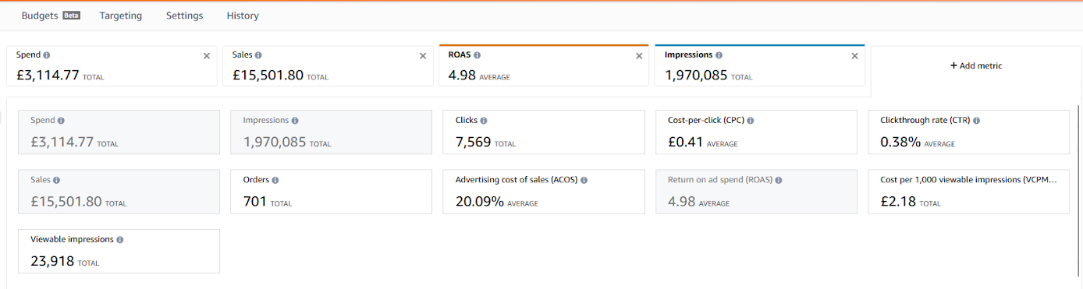Viewport: 1083px width, 289px height.
Task: Open the Settings tab
Action: (x=184, y=16)
